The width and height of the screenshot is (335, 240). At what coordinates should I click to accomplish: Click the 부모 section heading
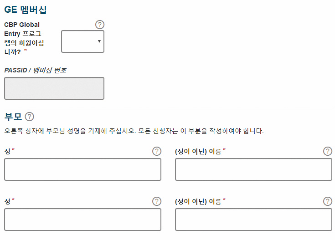(13, 117)
